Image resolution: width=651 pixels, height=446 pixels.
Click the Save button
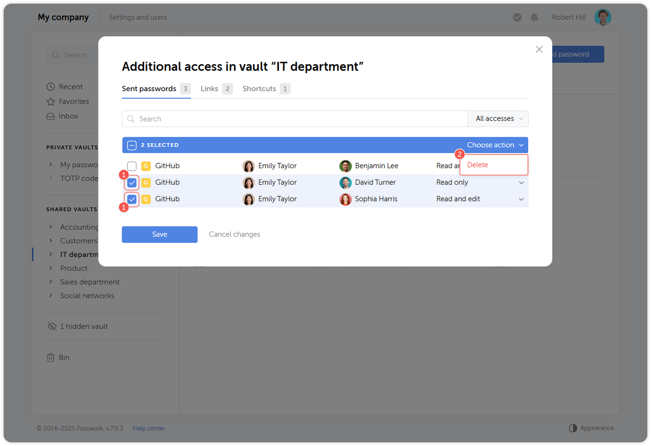click(x=159, y=234)
